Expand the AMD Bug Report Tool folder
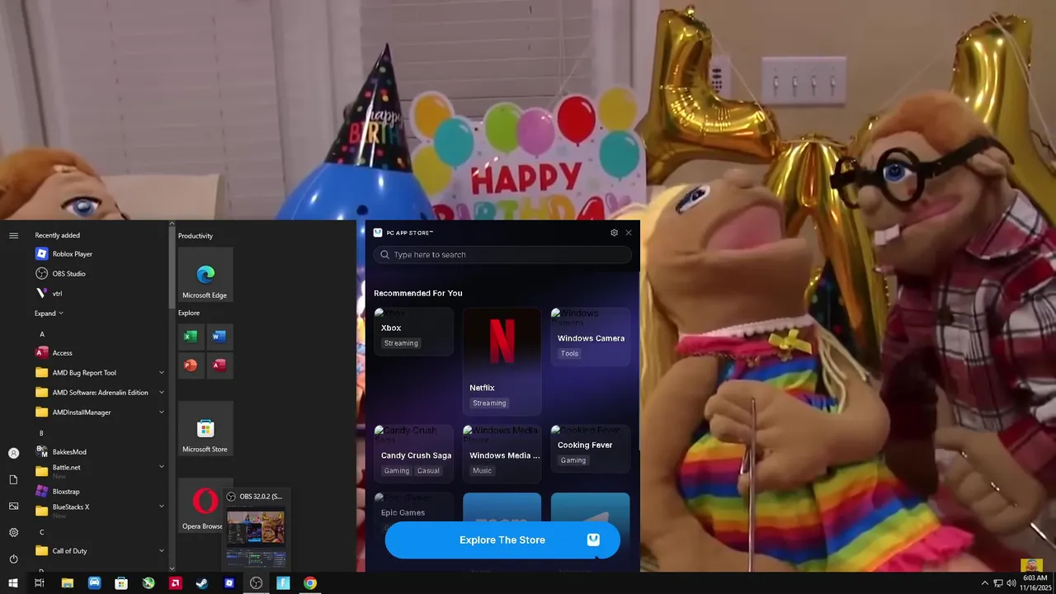1056x594 pixels. (x=162, y=373)
